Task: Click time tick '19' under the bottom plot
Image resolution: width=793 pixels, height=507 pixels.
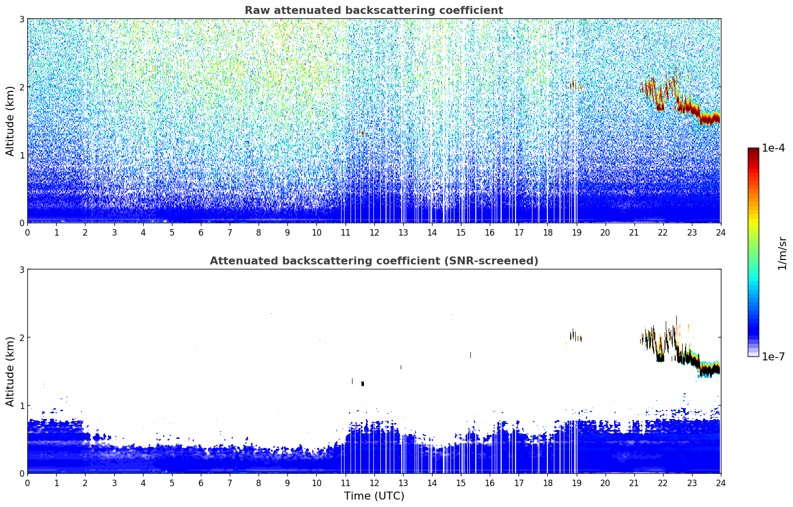Action: pyautogui.click(x=576, y=483)
